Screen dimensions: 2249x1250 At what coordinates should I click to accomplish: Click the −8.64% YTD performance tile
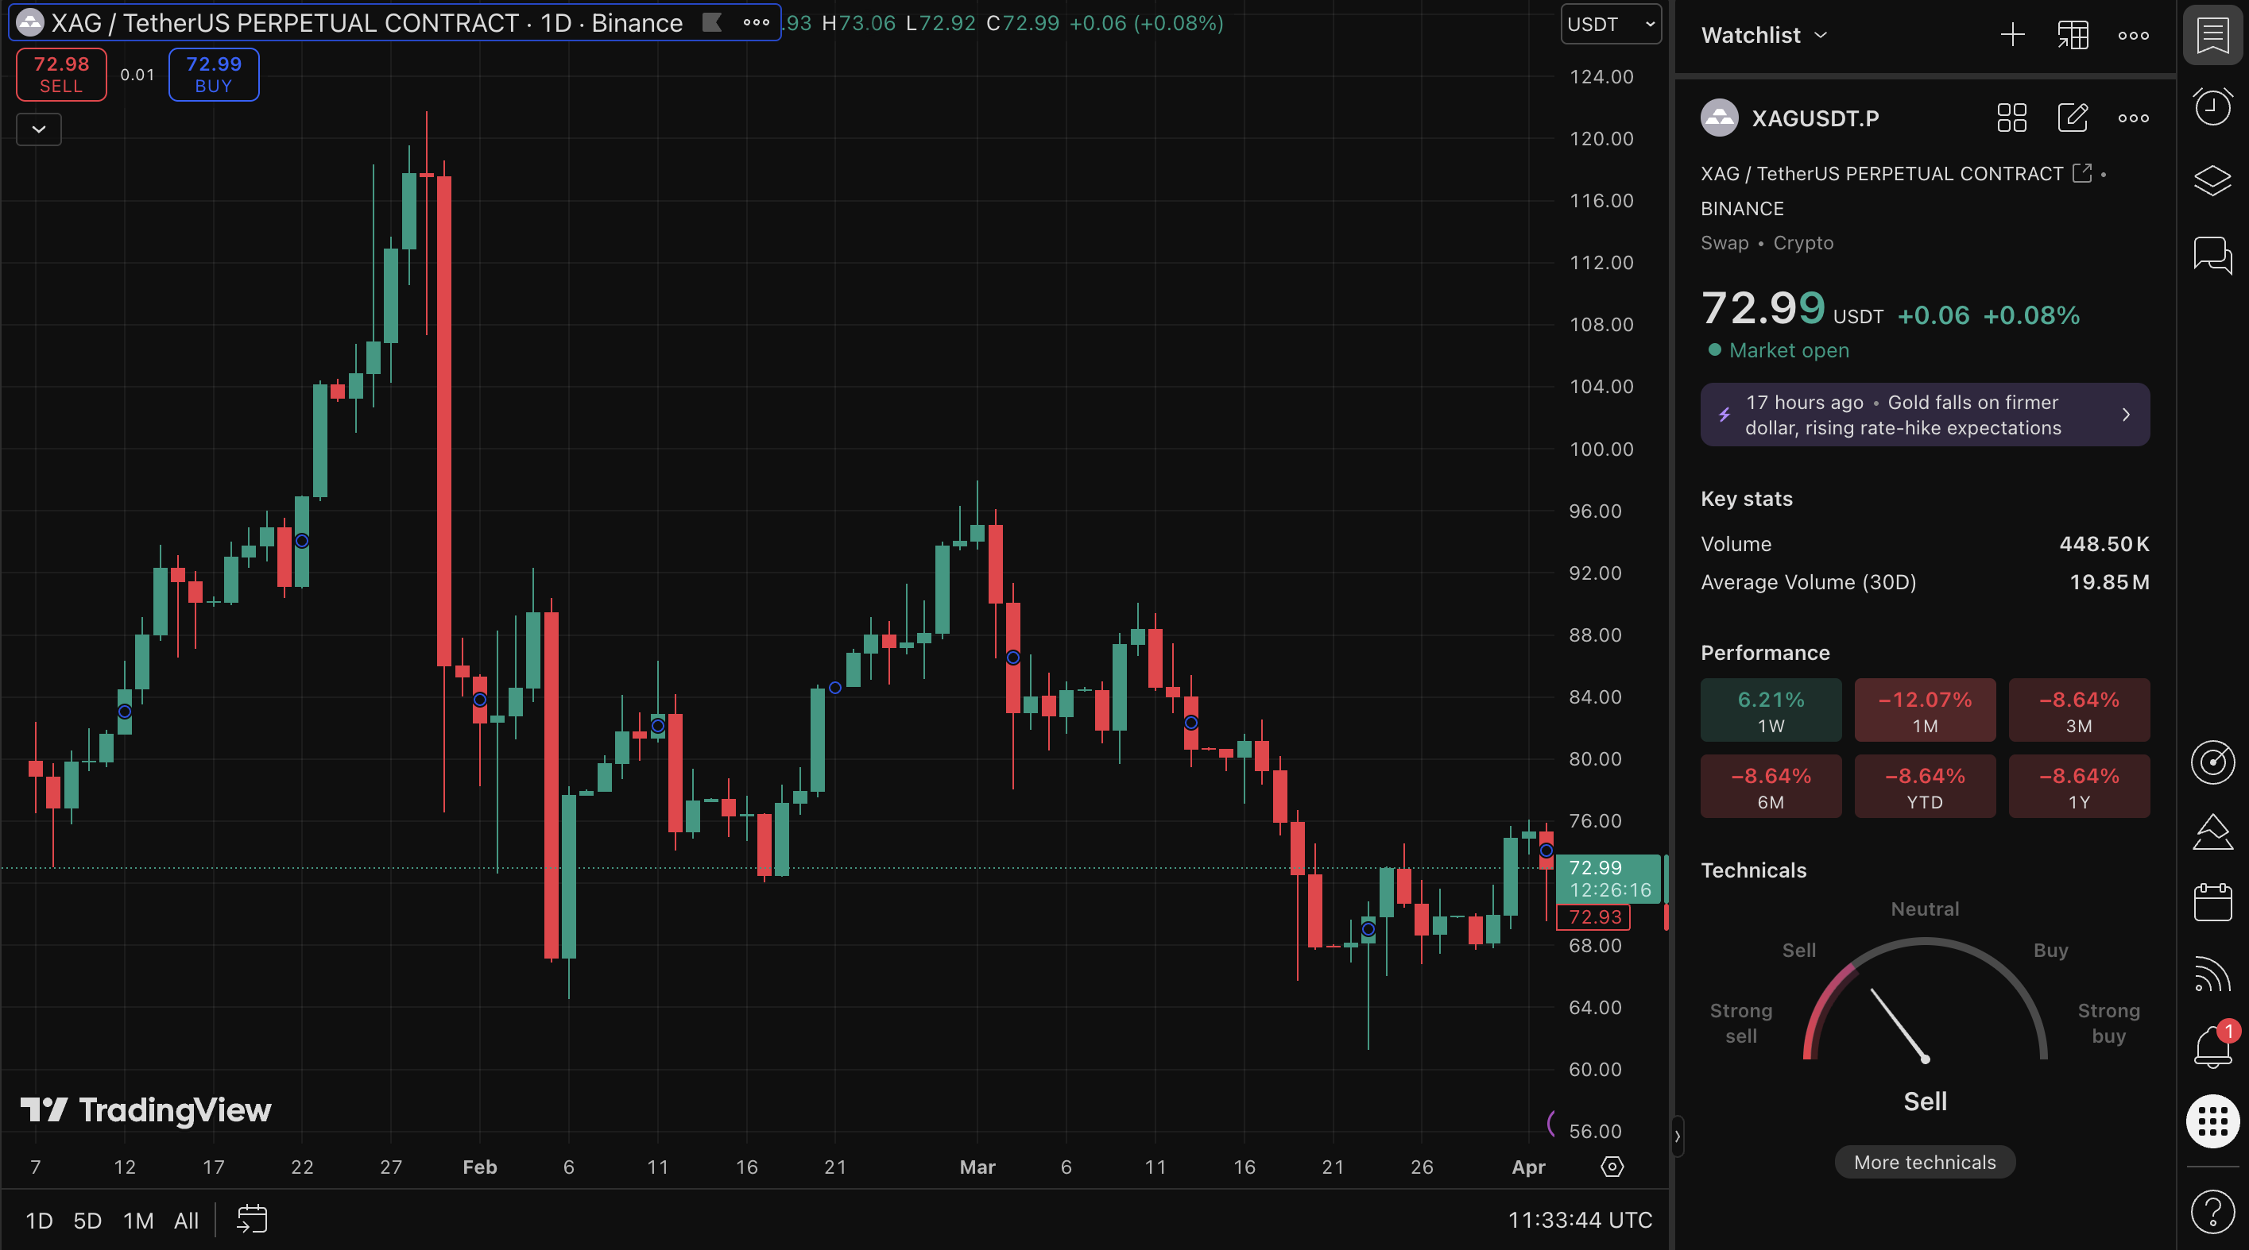click(x=1924, y=786)
